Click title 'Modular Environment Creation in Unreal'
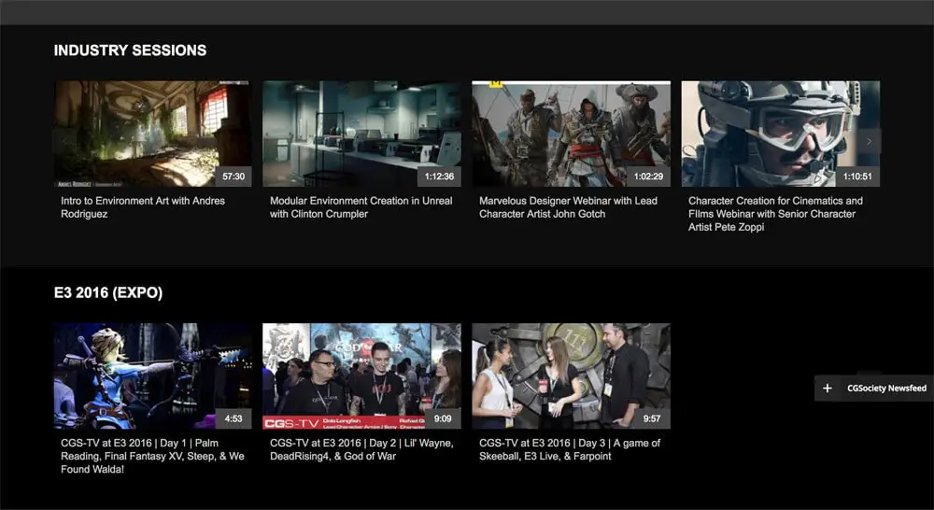This screenshot has height=510, width=934. 361,207
